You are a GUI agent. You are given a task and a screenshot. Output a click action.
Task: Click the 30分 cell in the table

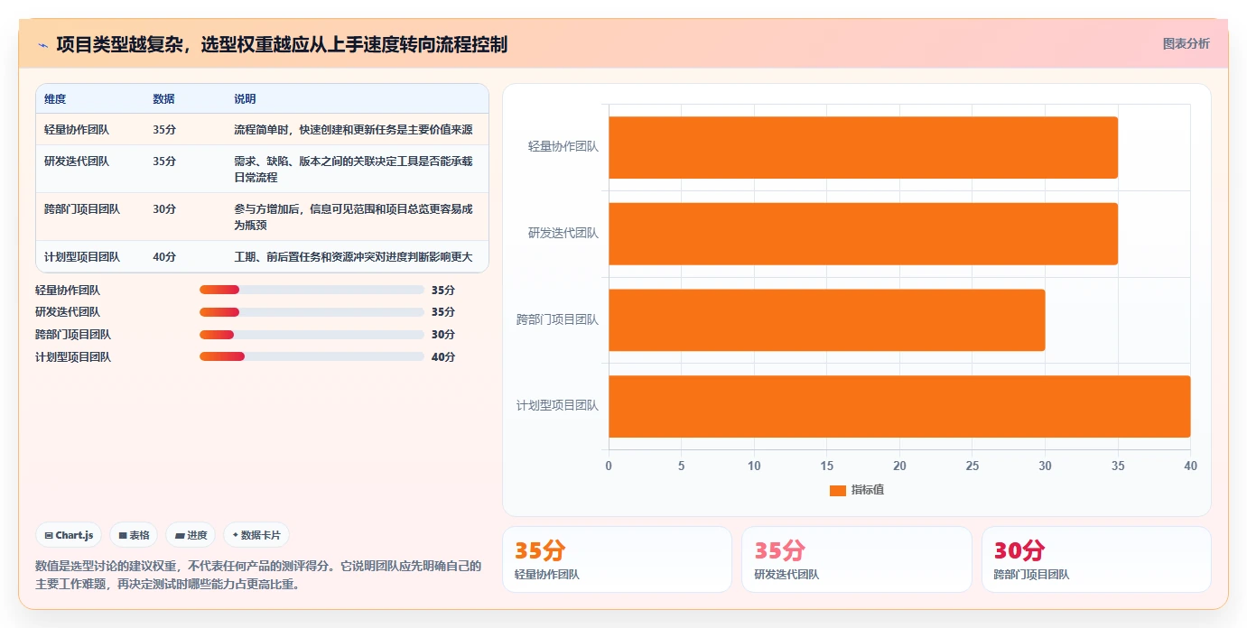[164, 208]
